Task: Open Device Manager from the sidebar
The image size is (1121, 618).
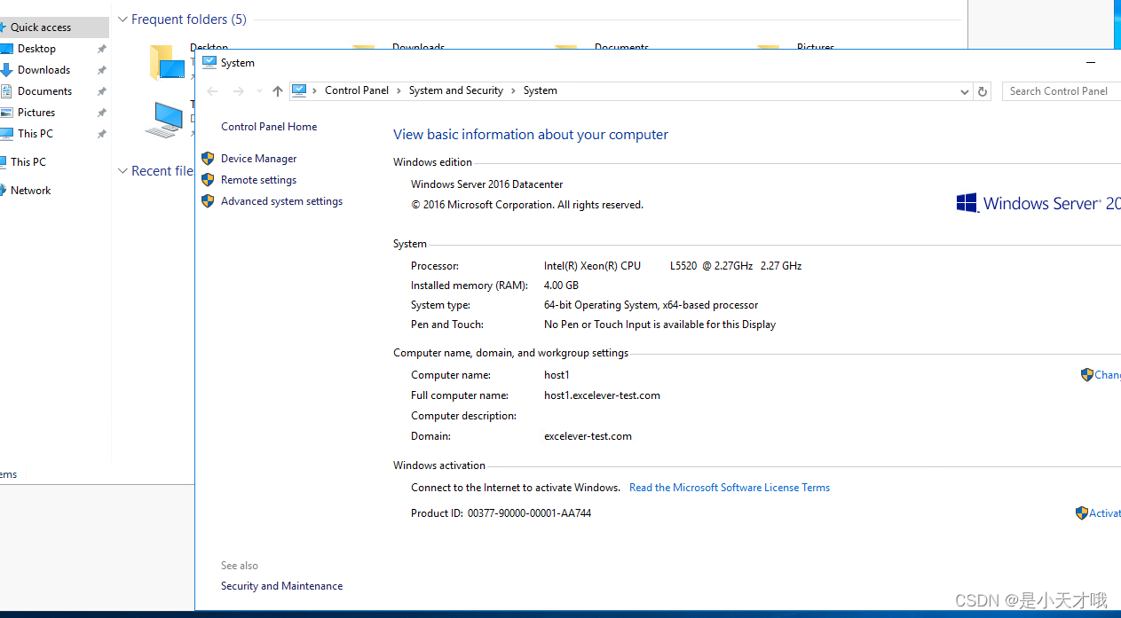Action: [258, 158]
